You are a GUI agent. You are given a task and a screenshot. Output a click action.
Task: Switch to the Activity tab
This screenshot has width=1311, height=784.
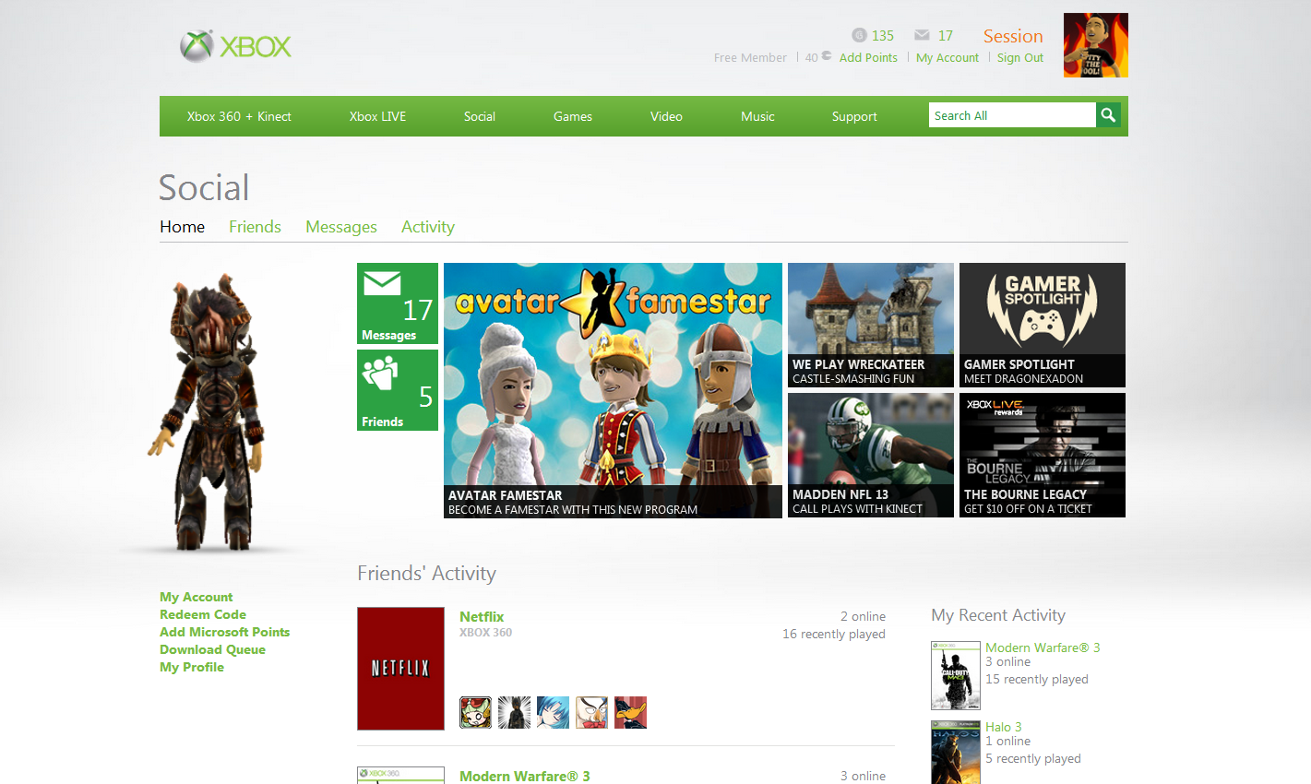(x=428, y=227)
